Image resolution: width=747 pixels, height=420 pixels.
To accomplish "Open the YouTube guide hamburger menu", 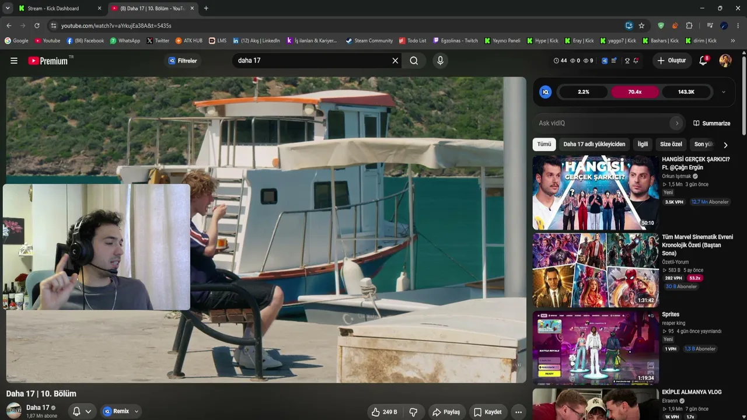I will pyautogui.click(x=14, y=61).
